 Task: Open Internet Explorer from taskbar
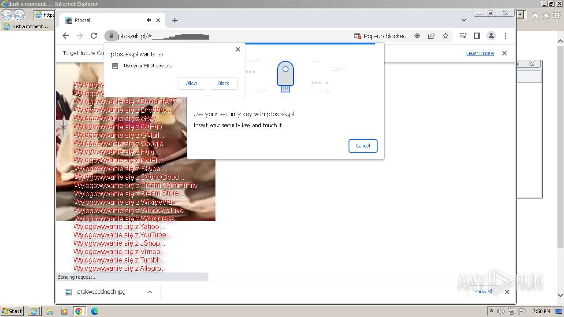click(x=34, y=311)
